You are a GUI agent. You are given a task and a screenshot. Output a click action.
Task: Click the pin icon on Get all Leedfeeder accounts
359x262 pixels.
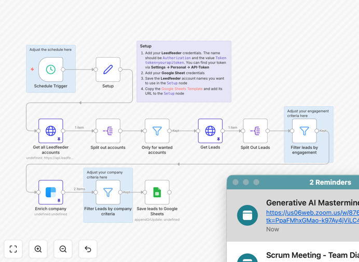coord(59,139)
